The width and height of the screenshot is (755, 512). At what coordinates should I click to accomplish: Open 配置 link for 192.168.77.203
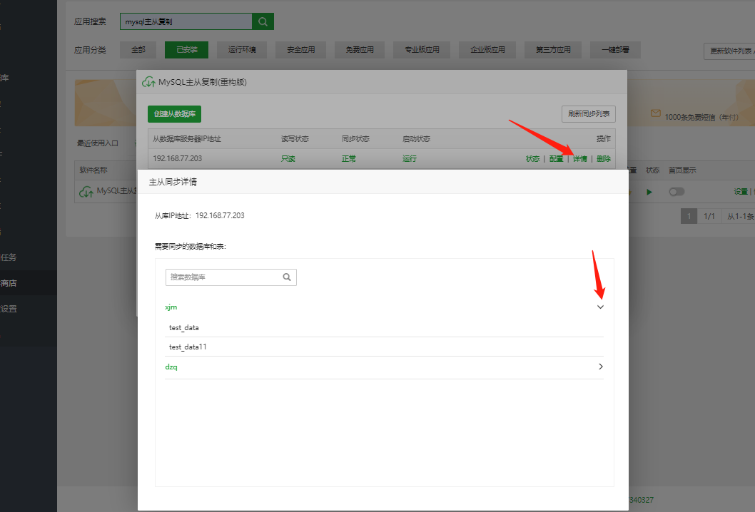[x=556, y=159]
